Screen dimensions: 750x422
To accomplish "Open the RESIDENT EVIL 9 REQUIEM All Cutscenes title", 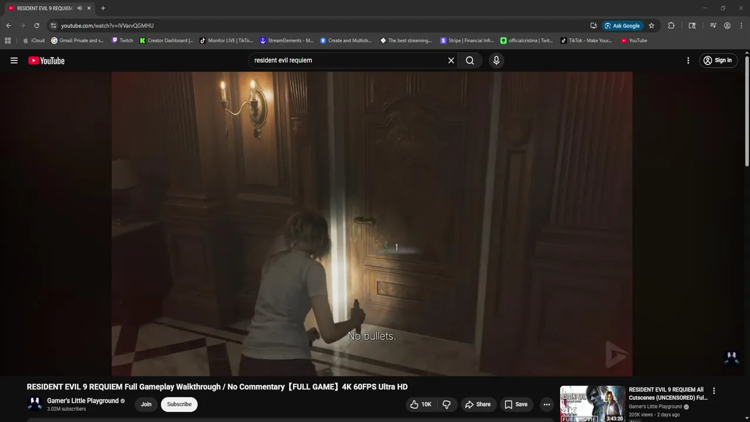I will click(668, 393).
